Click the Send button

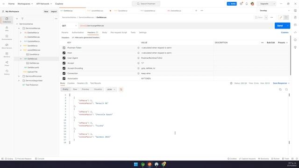[280, 26]
